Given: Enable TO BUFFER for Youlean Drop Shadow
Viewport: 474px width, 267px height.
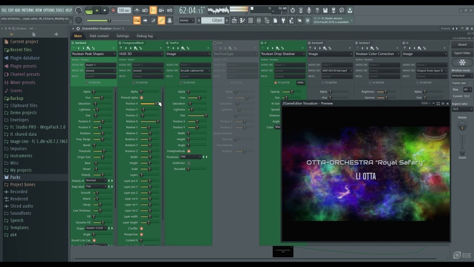Looking at the screenshot, I should [276, 82].
